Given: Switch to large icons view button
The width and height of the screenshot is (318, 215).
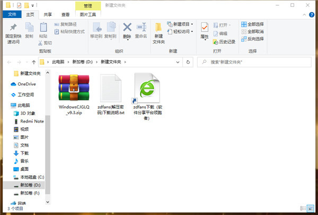Looking at the screenshot, I should tap(310, 208).
